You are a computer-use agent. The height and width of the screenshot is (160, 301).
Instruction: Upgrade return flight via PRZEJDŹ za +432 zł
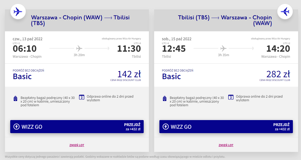pyautogui.click(x=281, y=127)
